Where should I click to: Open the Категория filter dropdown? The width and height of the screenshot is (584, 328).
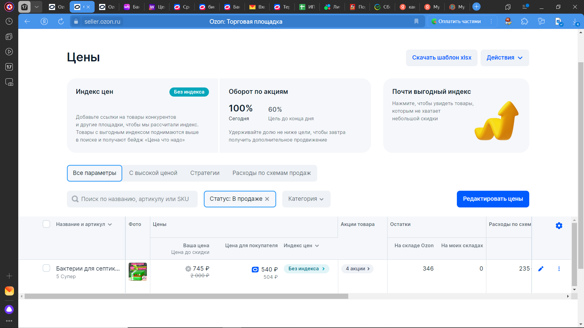coord(306,199)
